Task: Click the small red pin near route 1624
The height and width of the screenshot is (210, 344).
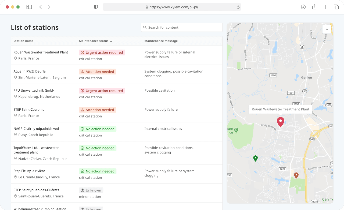Action: pos(296,175)
